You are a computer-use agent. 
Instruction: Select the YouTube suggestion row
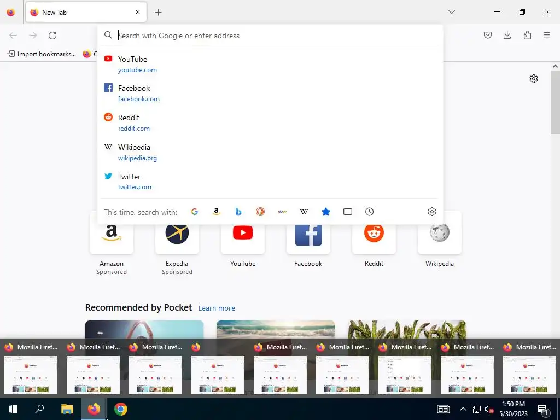[x=270, y=65]
